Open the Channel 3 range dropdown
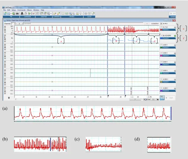The height and width of the screenshot is (159, 188). coord(161,45)
